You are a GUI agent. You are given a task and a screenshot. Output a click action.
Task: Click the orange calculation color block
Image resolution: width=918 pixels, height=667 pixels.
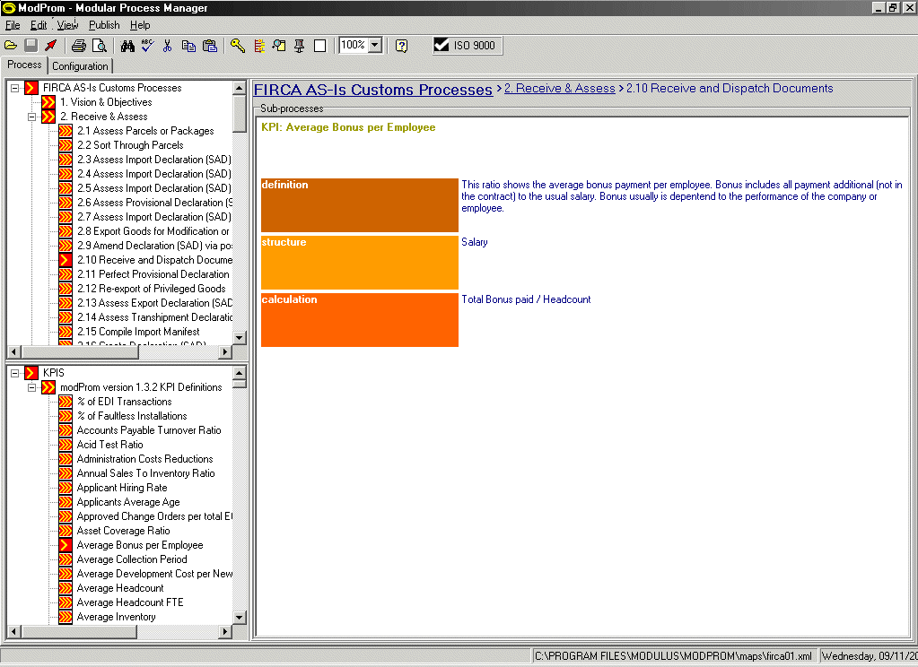359,319
